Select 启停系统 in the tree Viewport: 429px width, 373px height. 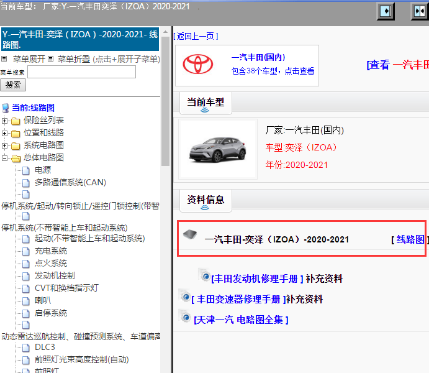tap(51, 313)
